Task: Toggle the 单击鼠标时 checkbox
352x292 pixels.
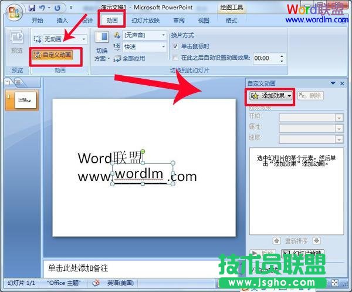Action: click(x=175, y=46)
